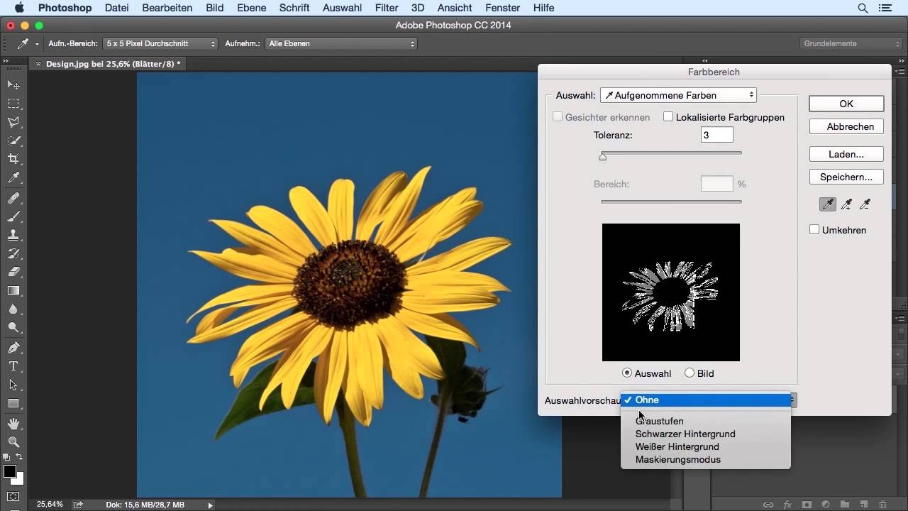Select the Dodge tool
This screenshot has width=908, height=511.
click(x=13, y=327)
